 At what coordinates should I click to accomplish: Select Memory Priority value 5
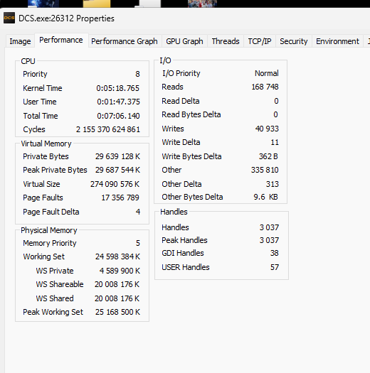click(x=138, y=243)
